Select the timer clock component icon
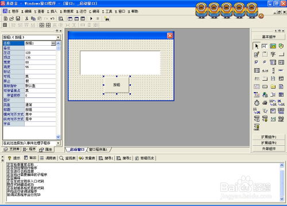The image size is (287, 206). pyautogui.click(x=257, y=103)
